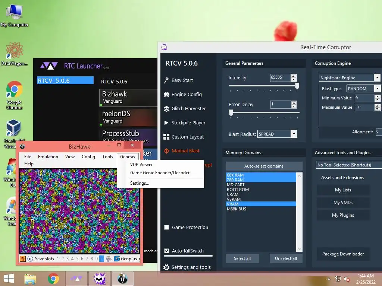Viewport: 382px width, 286px height.
Task: Open My Plugins button
Action: [x=343, y=215]
